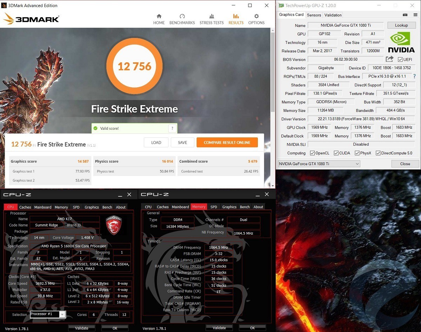Click the CAS# Latency value 15.0 clocks
Viewport: 421px width, 332px height.
point(219,260)
